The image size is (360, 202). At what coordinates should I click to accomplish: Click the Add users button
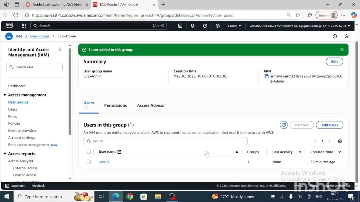tap(329, 125)
